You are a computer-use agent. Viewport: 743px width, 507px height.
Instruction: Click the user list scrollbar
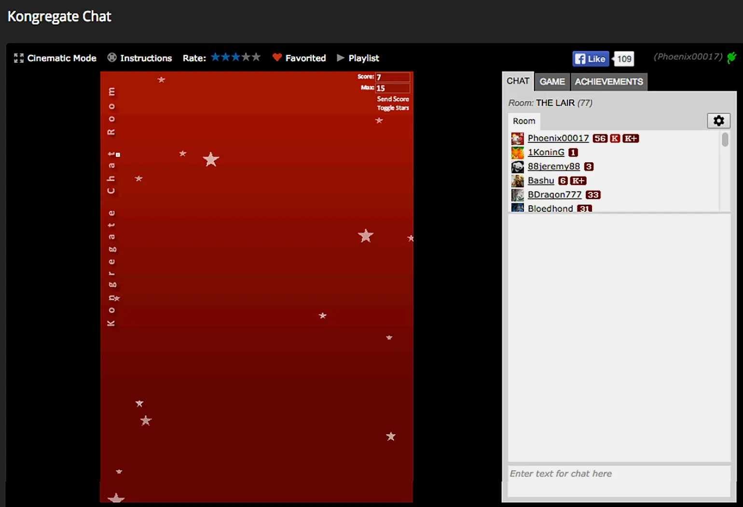(x=725, y=140)
